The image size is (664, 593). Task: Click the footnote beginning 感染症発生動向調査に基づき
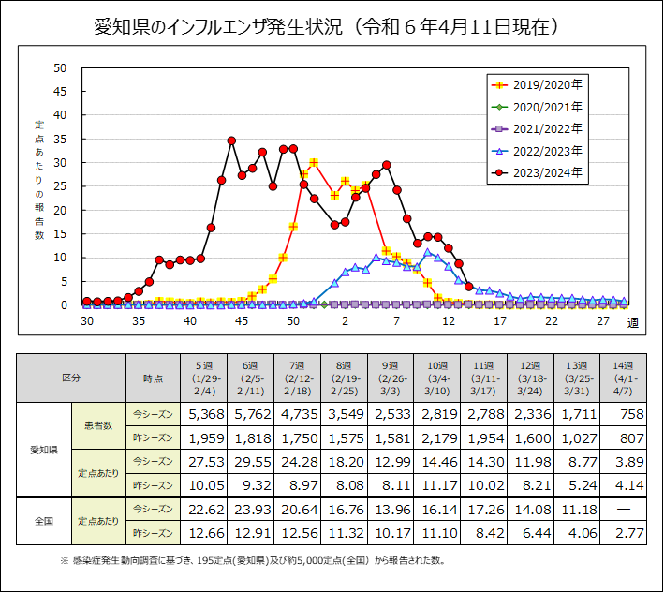[x=253, y=561]
